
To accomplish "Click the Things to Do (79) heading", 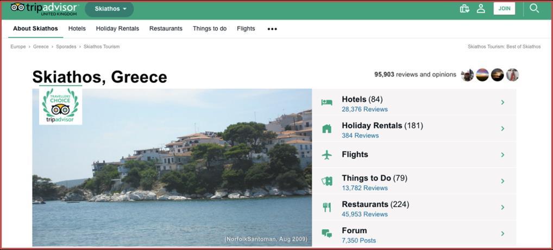I will tap(374, 178).
